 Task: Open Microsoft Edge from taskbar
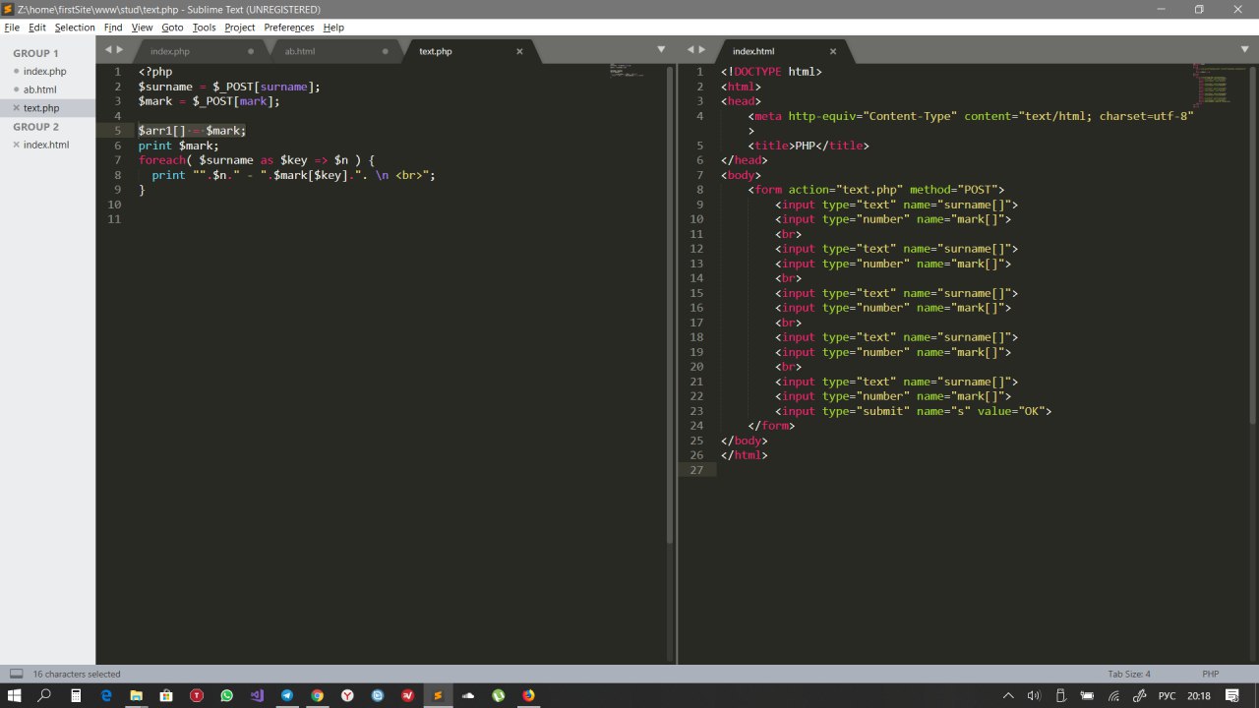pos(106,695)
